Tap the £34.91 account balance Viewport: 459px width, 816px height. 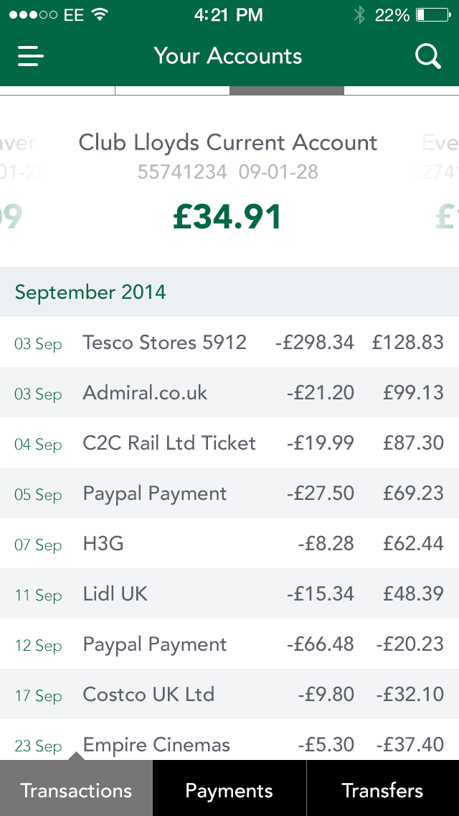coord(228,217)
